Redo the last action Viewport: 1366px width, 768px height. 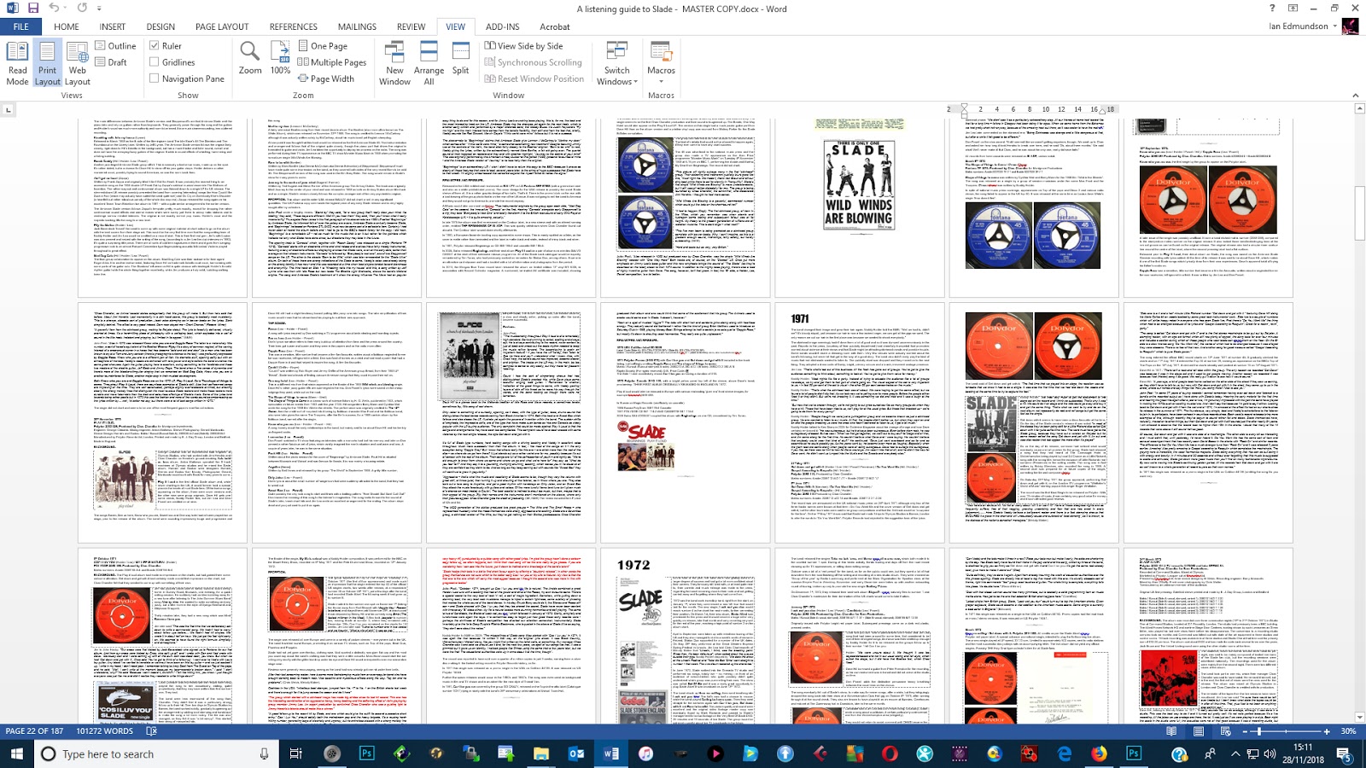click(x=83, y=8)
